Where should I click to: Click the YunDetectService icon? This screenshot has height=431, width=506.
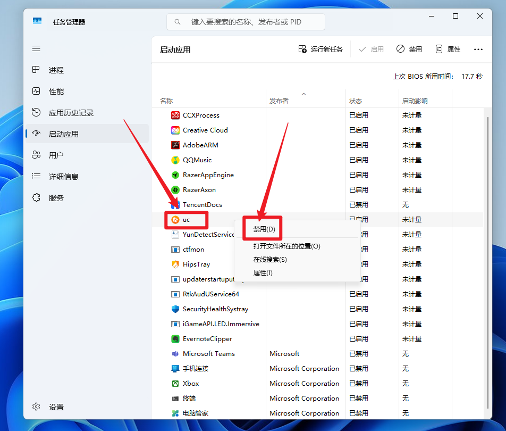tap(175, 235)
